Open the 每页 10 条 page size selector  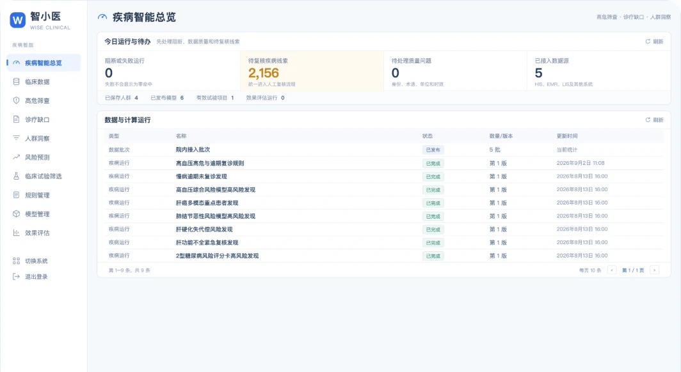point(590,270)
